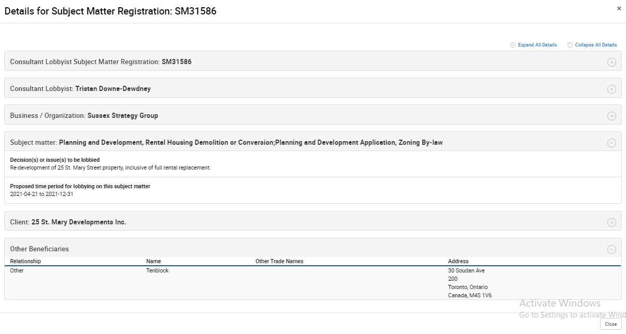Close the dialog with the top-right X
626x334 pixels.
[619, 9]
